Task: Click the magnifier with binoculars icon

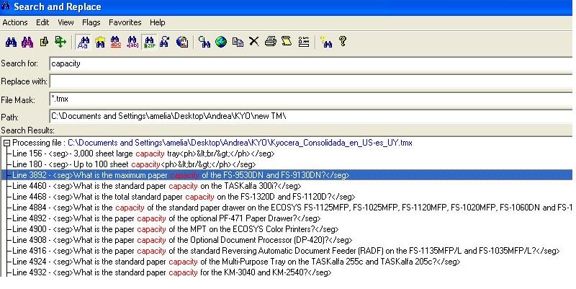Action: pos(204,42)
